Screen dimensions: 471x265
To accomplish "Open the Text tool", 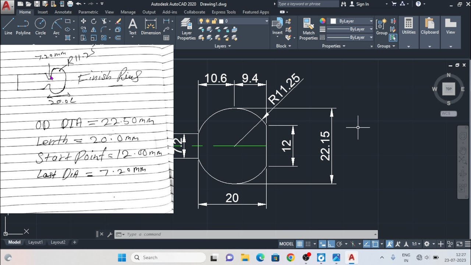I will (x=132, y=26).
